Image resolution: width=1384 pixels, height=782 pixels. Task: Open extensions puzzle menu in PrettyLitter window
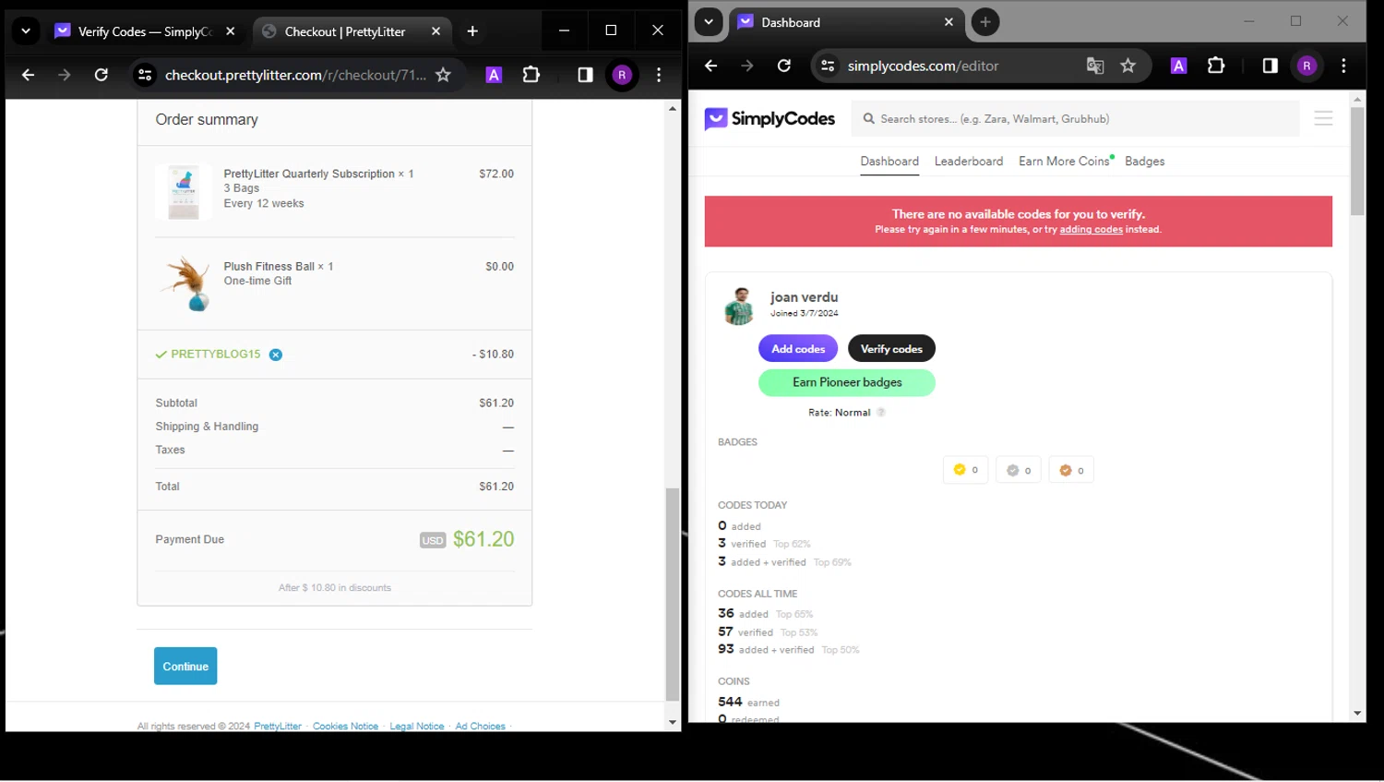pyautogui.click(x=531, y=75)
